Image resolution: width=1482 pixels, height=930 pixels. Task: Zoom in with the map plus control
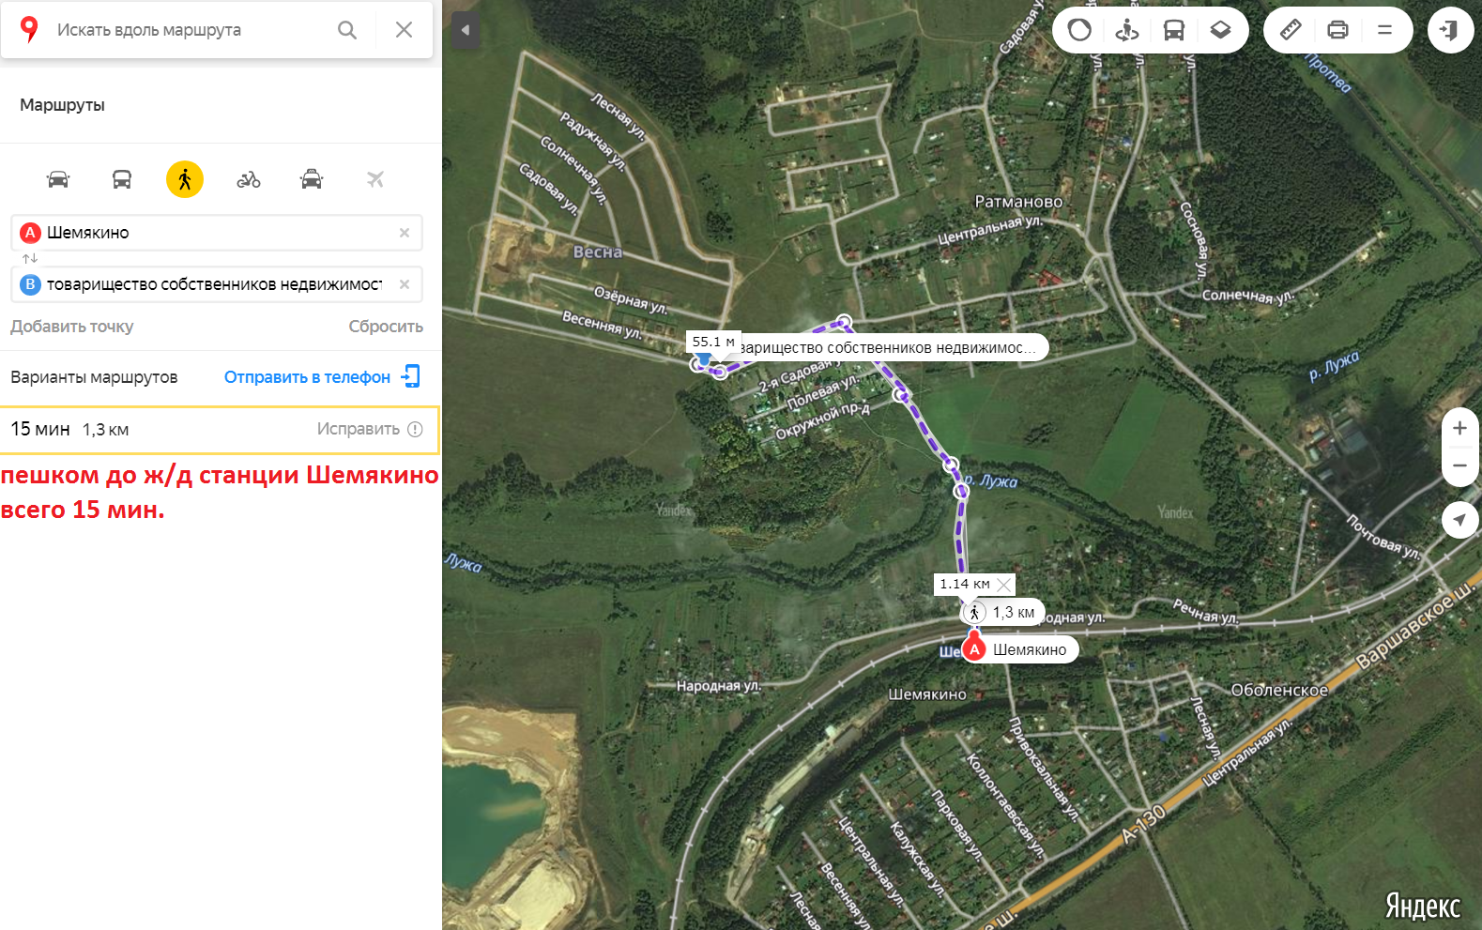[1459, 428]
